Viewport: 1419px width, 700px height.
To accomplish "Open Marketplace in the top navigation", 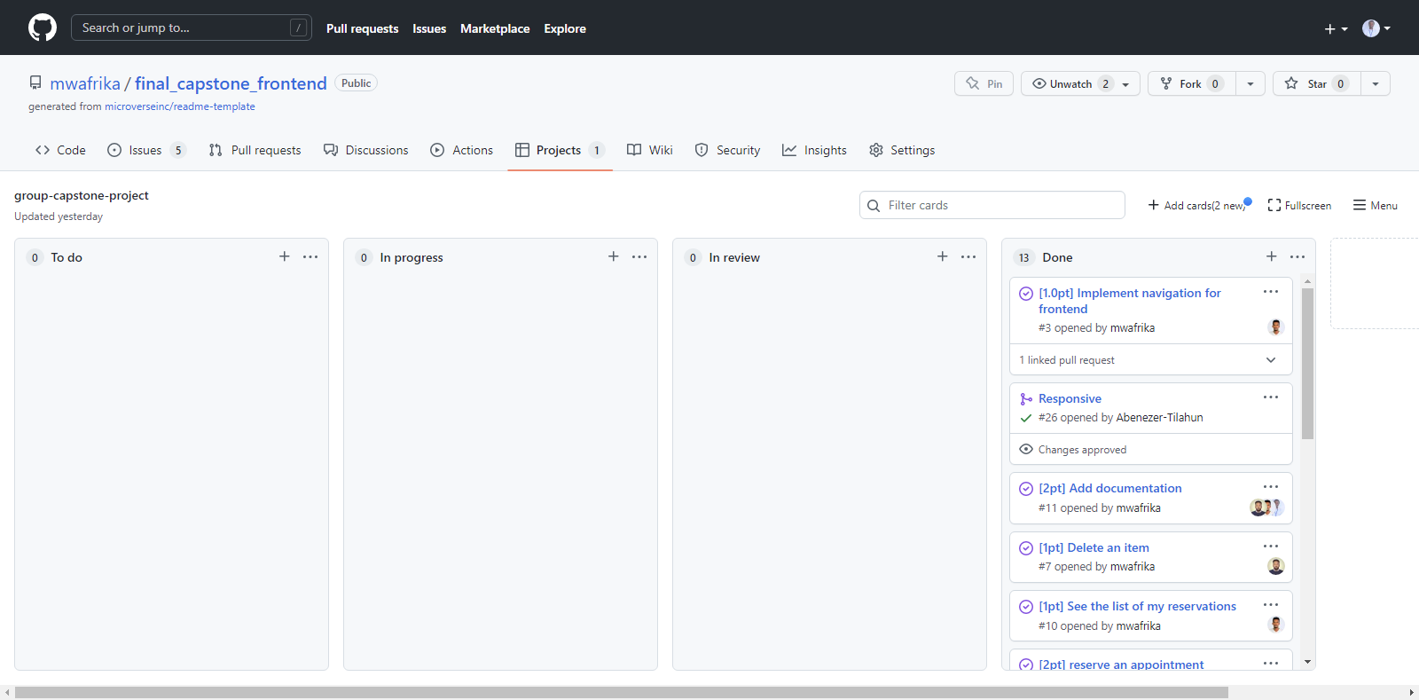I will 495,28.
